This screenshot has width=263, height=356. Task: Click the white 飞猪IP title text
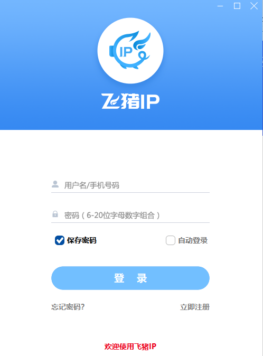130,101
